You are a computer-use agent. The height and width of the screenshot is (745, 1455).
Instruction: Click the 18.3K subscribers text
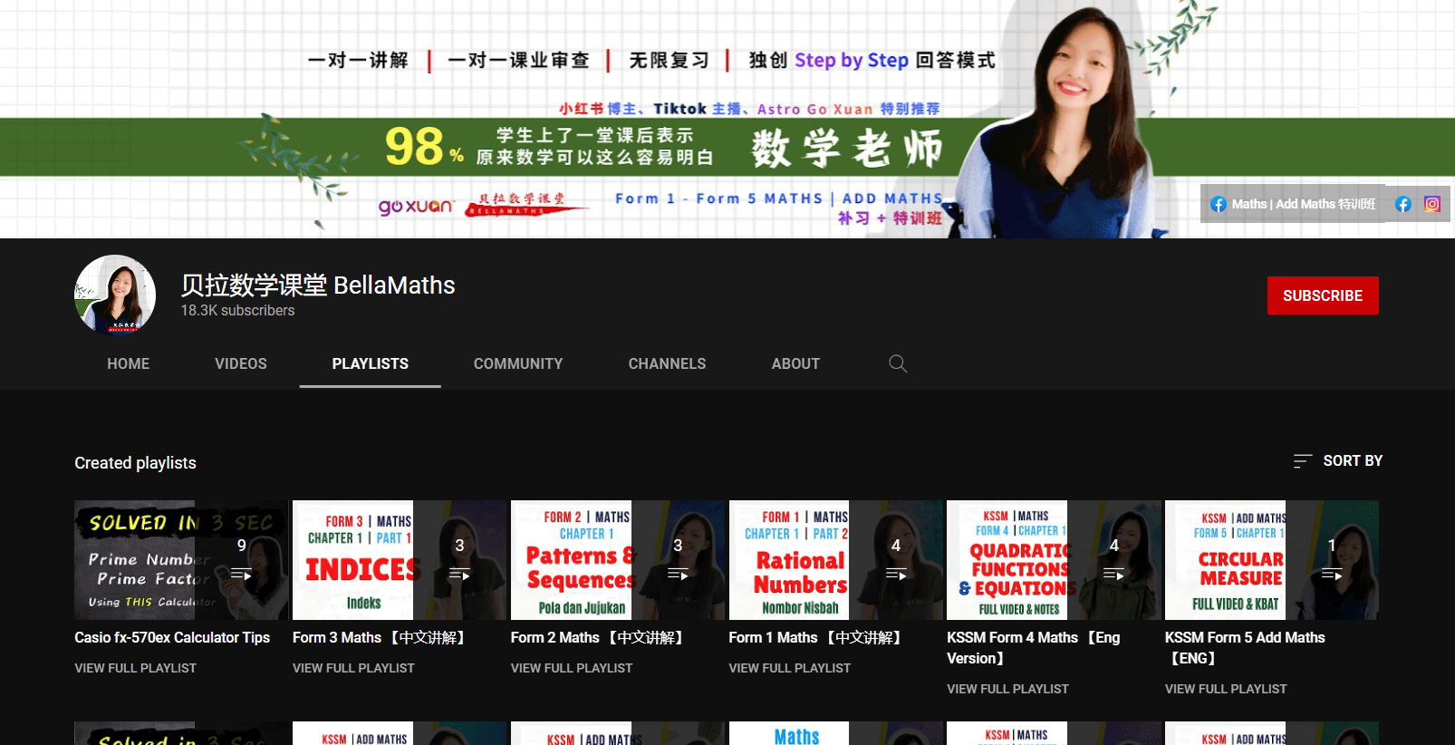[237, 311]
